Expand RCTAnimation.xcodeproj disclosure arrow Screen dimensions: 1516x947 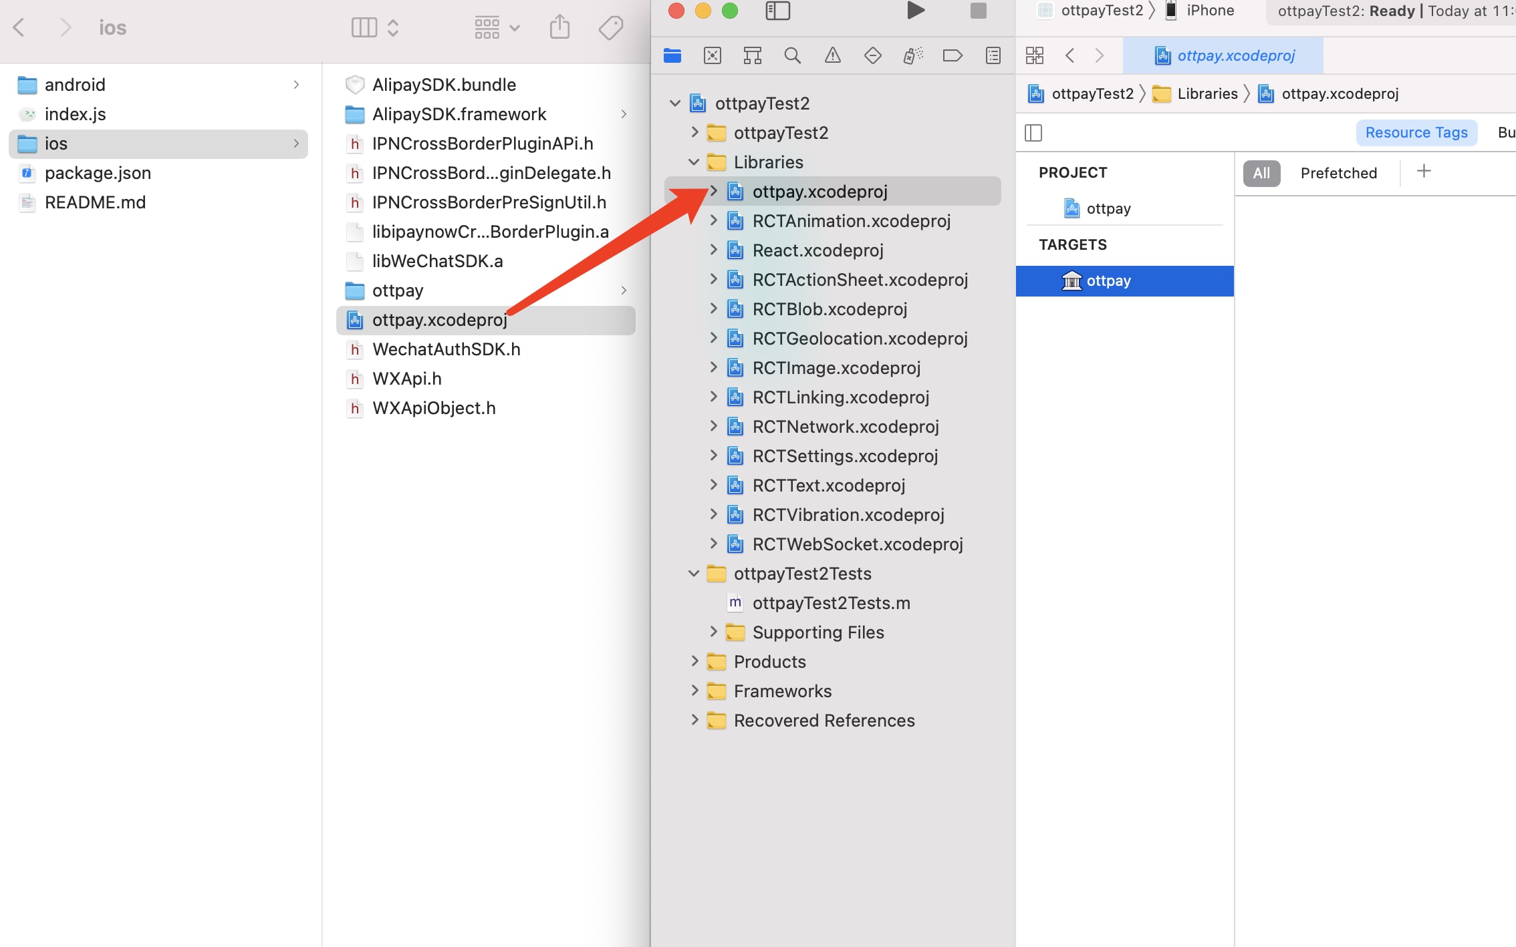pos(713,221)
